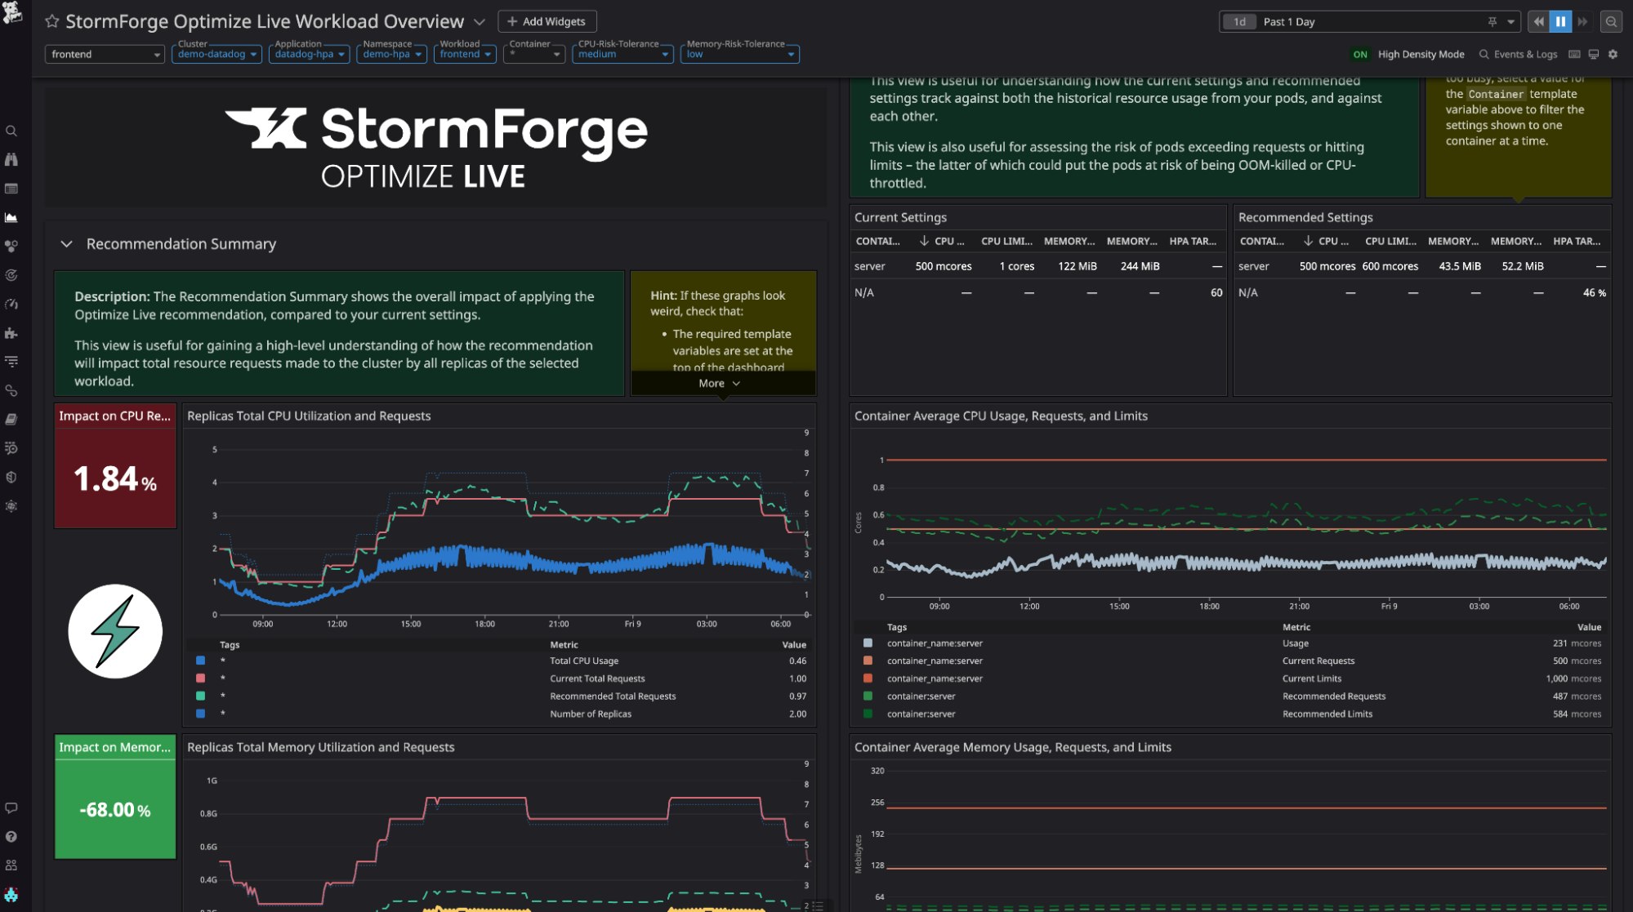The width and height of the screenshot is (1633, 912).
Task: Open global search from the left sidebar
Action: (11, 131)
